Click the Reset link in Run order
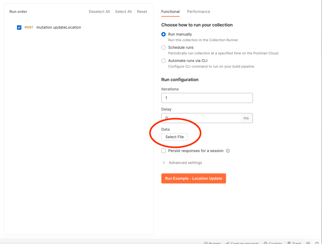This screenshot has height=244, width=322. coord(142,12)
